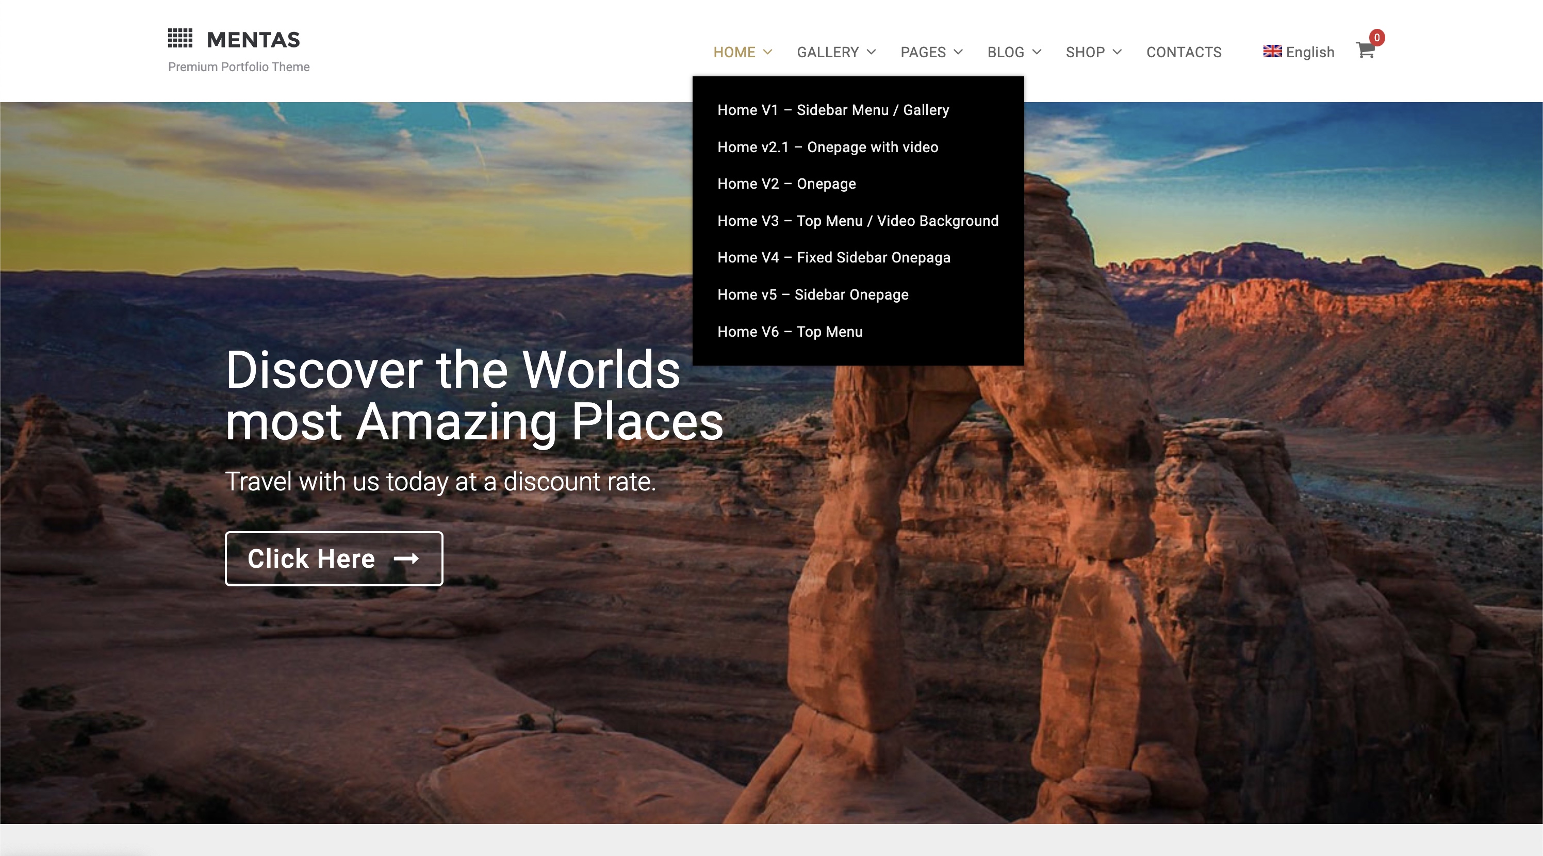
Task: Open the shopping cart icon
Action: pyautogui.click(x=1364, y=51)
